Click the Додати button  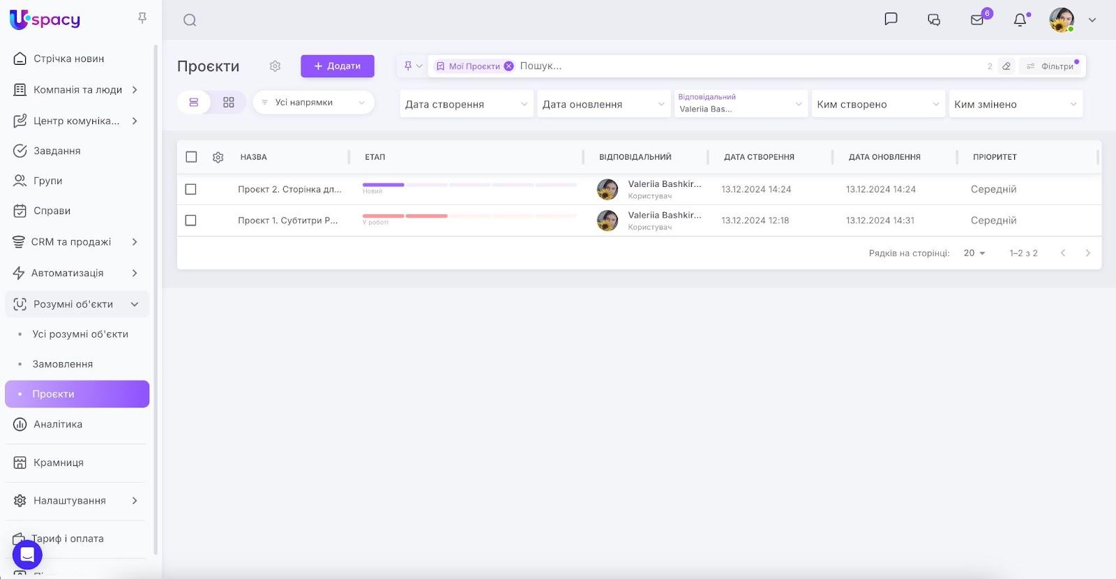tap(338, 66)
